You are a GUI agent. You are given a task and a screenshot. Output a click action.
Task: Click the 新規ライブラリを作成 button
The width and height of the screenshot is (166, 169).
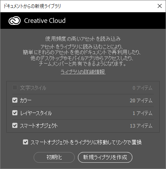point(105,157)
